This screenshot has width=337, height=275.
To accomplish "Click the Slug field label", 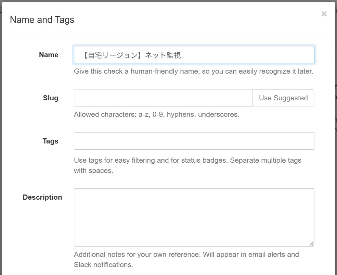I will (x=51, y=98).
